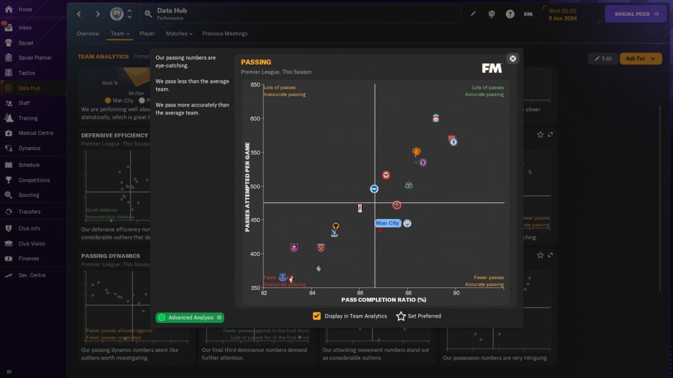
Task: Open the Scouting magnifier icon
Action: tap(8, 195)
